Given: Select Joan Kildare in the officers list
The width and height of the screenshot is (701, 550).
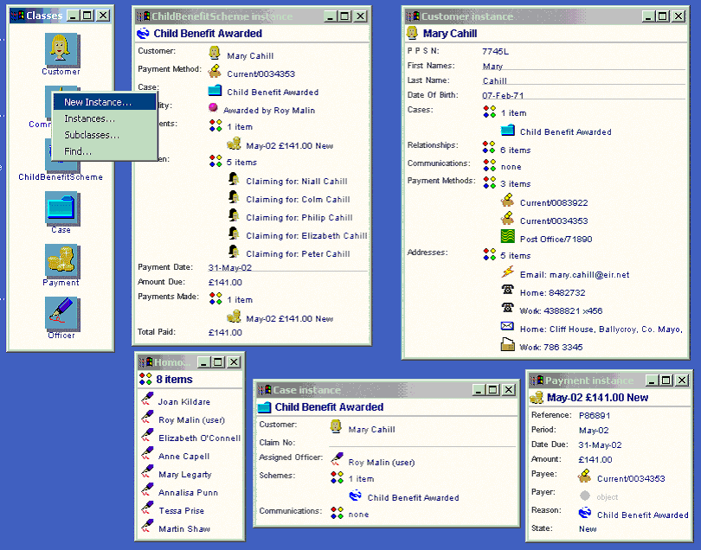Looking at the screenshot, I should pyautogui.click(x=183, y=402).
